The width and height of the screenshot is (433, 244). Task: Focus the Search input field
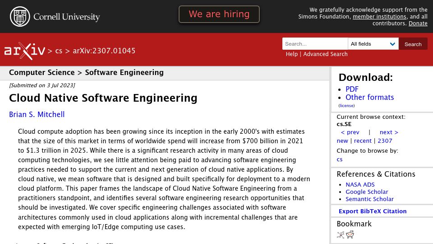click(315, 44)
